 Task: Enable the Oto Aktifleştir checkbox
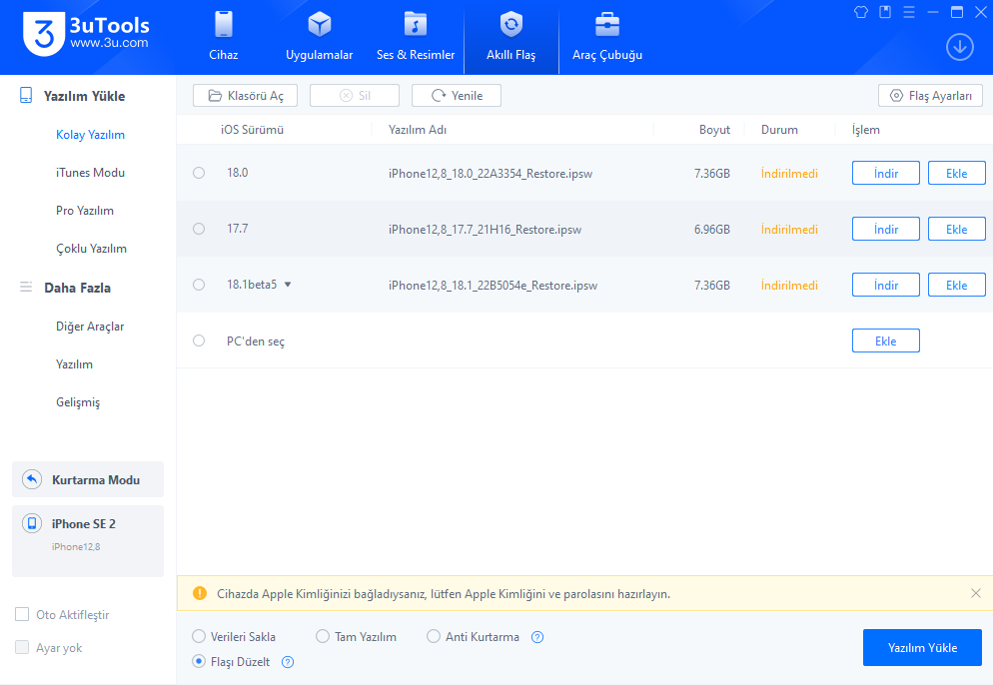22,614
